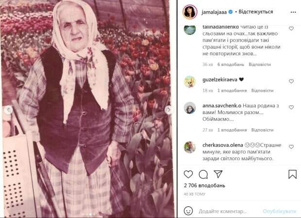Open the jamalajaaa username link
Image resolution: width=301 pixels, height=218 pixels.
[214, 12]
